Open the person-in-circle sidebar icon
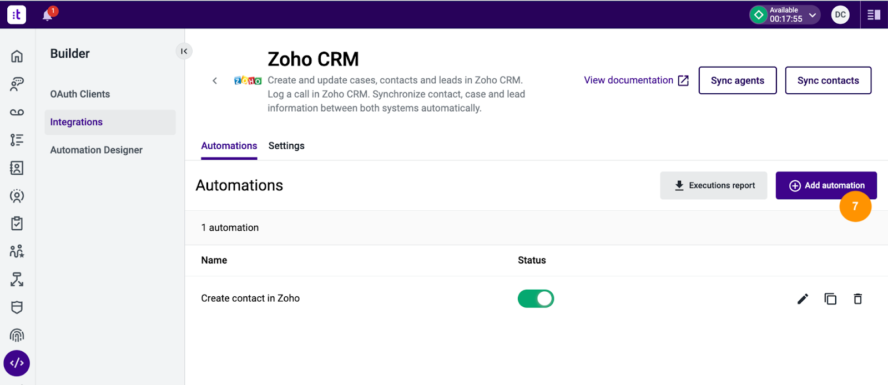The image size is (888, 385). point(17,196)
